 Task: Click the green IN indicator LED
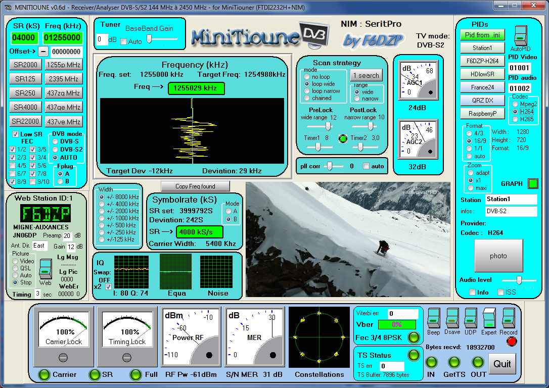click(x=431, y=362)
